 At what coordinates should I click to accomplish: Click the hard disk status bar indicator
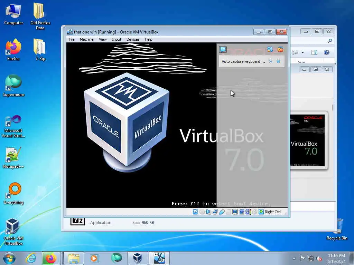195,212
